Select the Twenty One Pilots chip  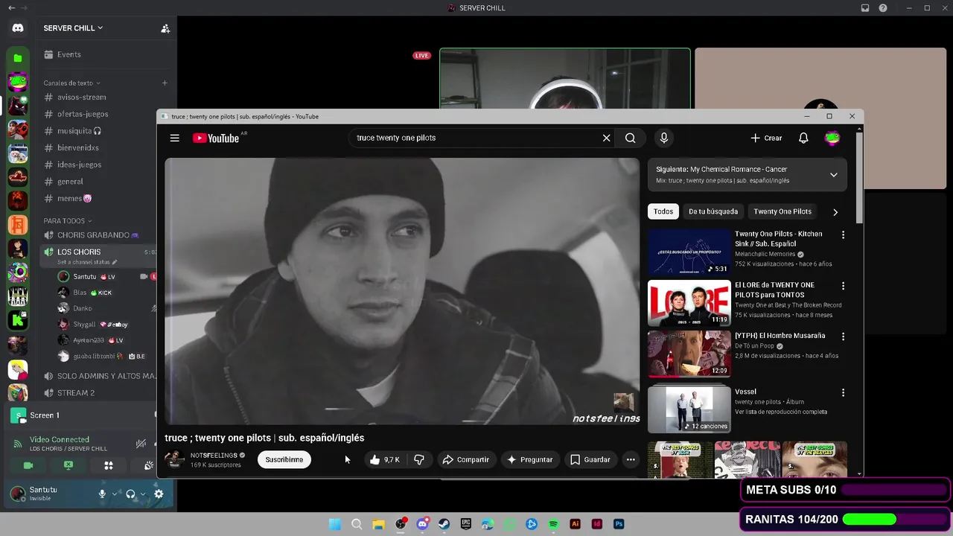783,211
